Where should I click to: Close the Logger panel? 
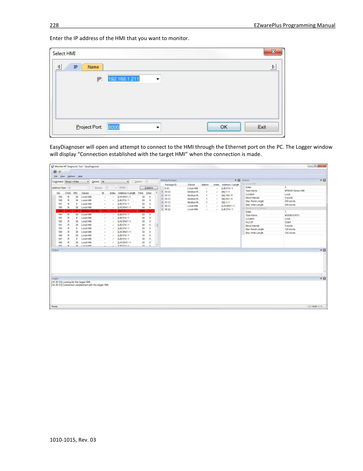click(x=325, y=278)
